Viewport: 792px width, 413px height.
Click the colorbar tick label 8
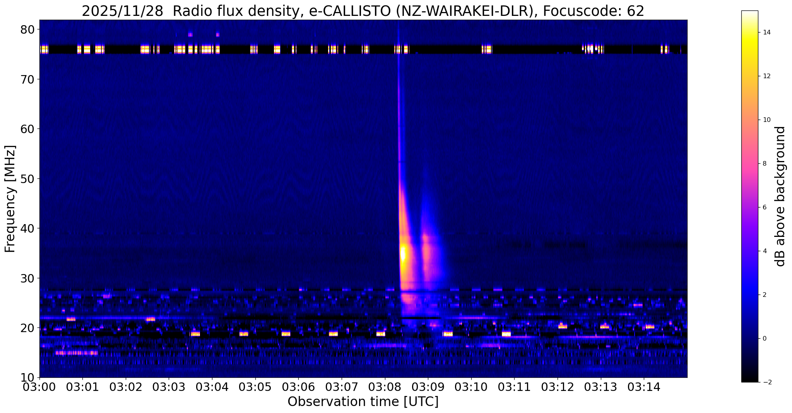764,164
